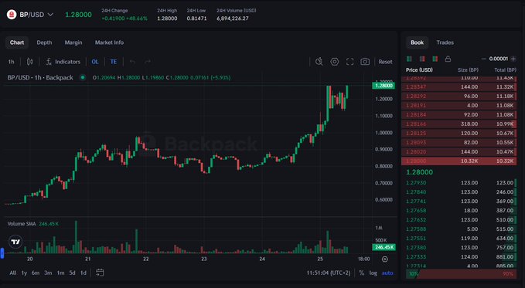
Task: Open the go-to-date calendar icon
Action: click(100, 273)
